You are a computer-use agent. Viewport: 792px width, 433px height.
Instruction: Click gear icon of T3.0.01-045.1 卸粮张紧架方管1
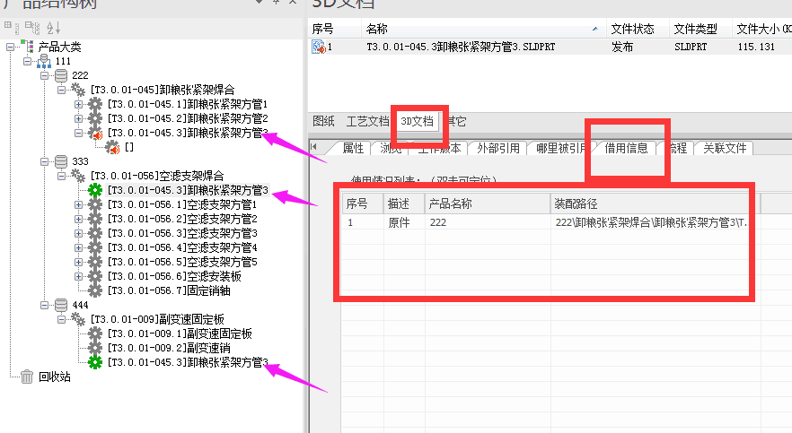point(95,104)
